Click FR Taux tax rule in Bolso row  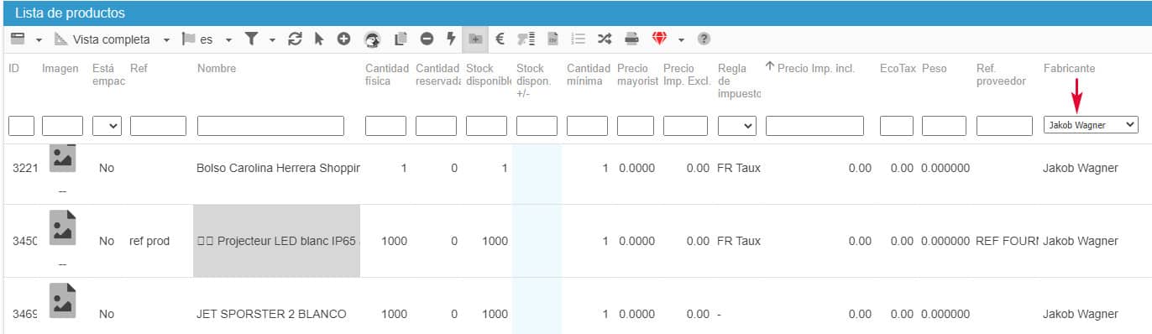coord(739,168)
